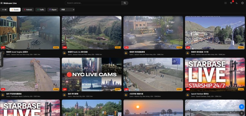Click the 傑克遜鎮廣場 camera title
This screenshot has width=246, height=116.
pos(137,52)
